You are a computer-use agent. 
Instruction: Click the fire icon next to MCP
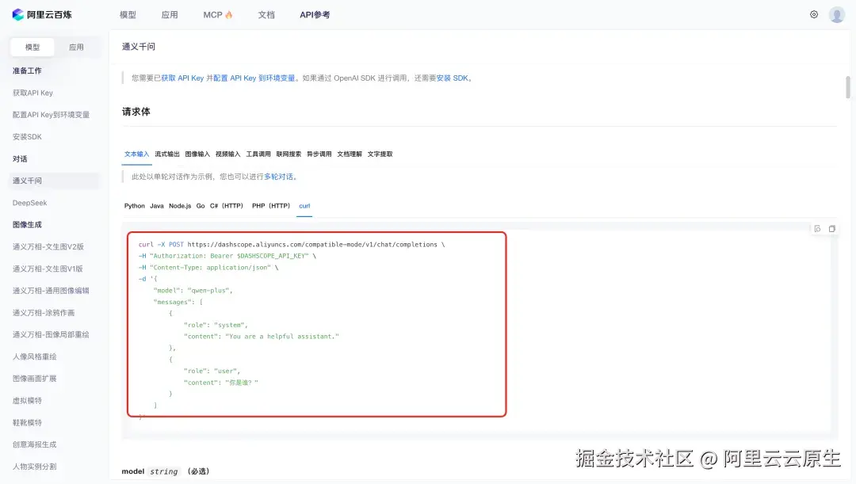point(231,13)
